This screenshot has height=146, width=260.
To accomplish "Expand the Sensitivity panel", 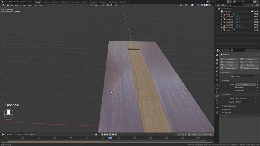I will click(x=227, y=109).
